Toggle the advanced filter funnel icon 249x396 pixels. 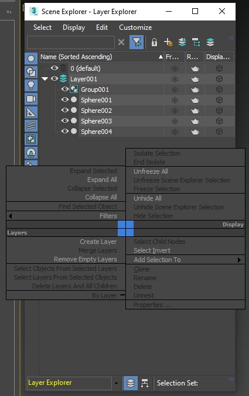click(137, 42)
